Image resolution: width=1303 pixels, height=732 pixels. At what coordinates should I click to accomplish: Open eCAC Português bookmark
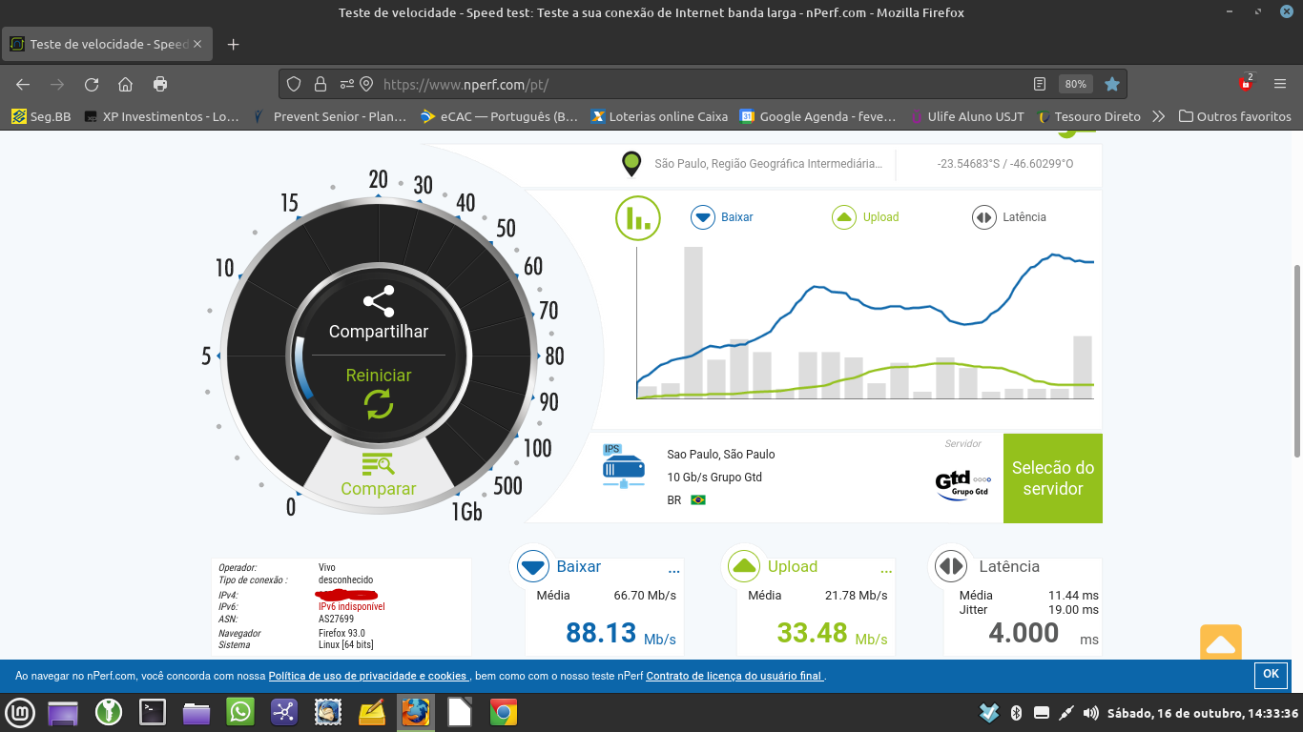499,116
